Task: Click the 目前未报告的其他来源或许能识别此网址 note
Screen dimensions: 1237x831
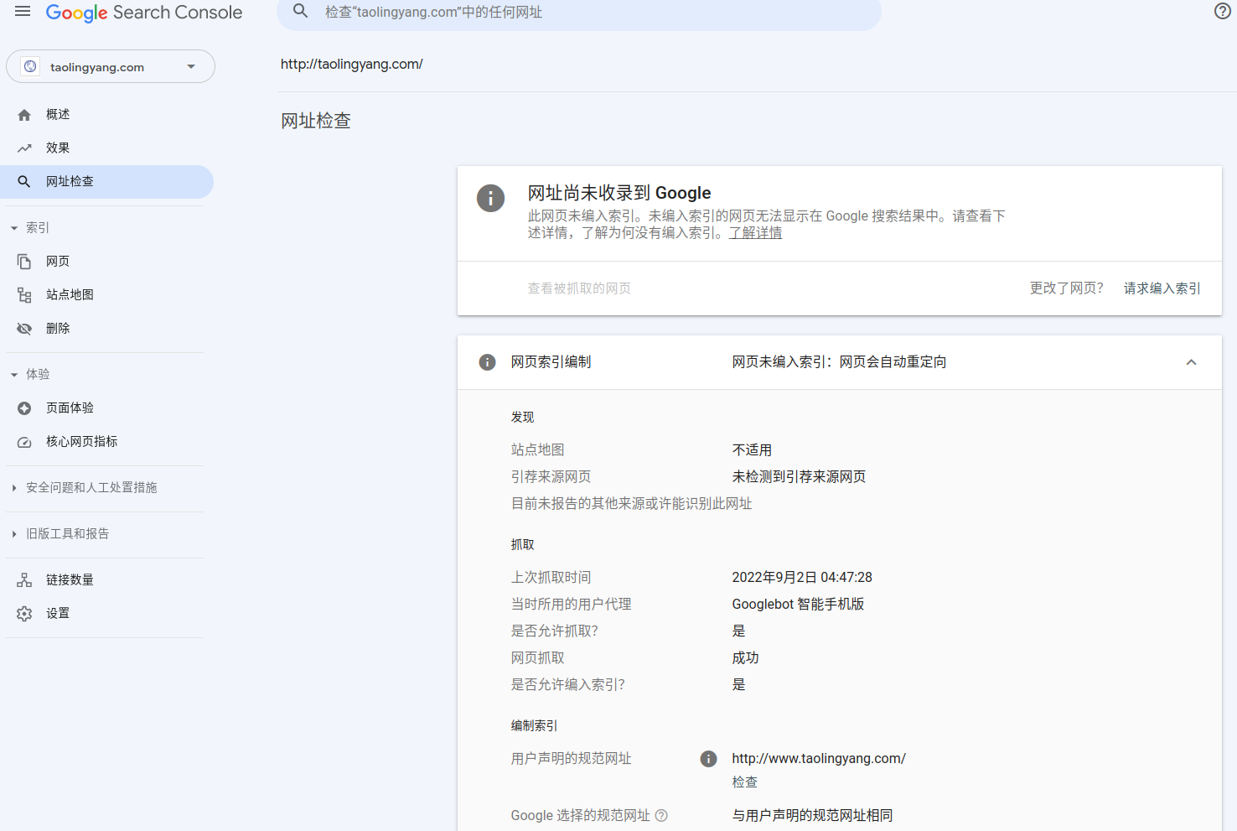Action: point(631,504)
